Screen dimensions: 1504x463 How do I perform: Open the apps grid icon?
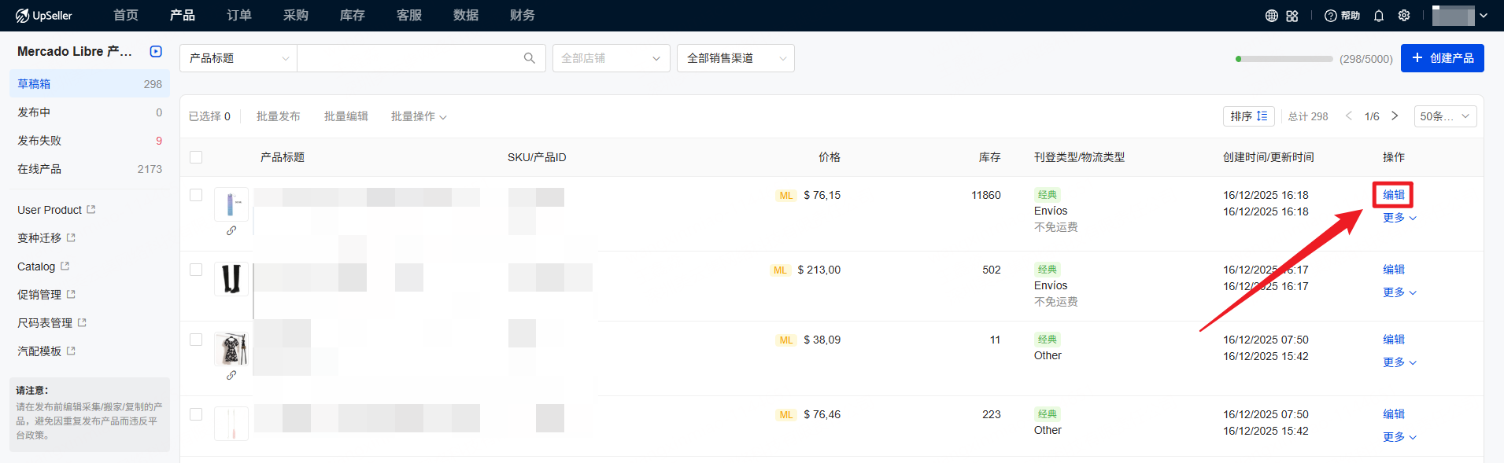tap(1292, 16)
